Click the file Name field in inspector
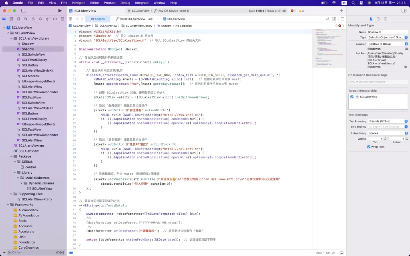This screenshot has height=256, width=410. coord(387,32)
